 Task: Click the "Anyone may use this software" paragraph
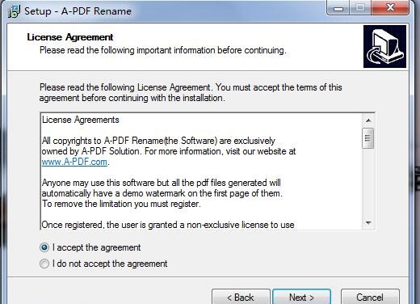pyautogui.click(x=162, y=193)
